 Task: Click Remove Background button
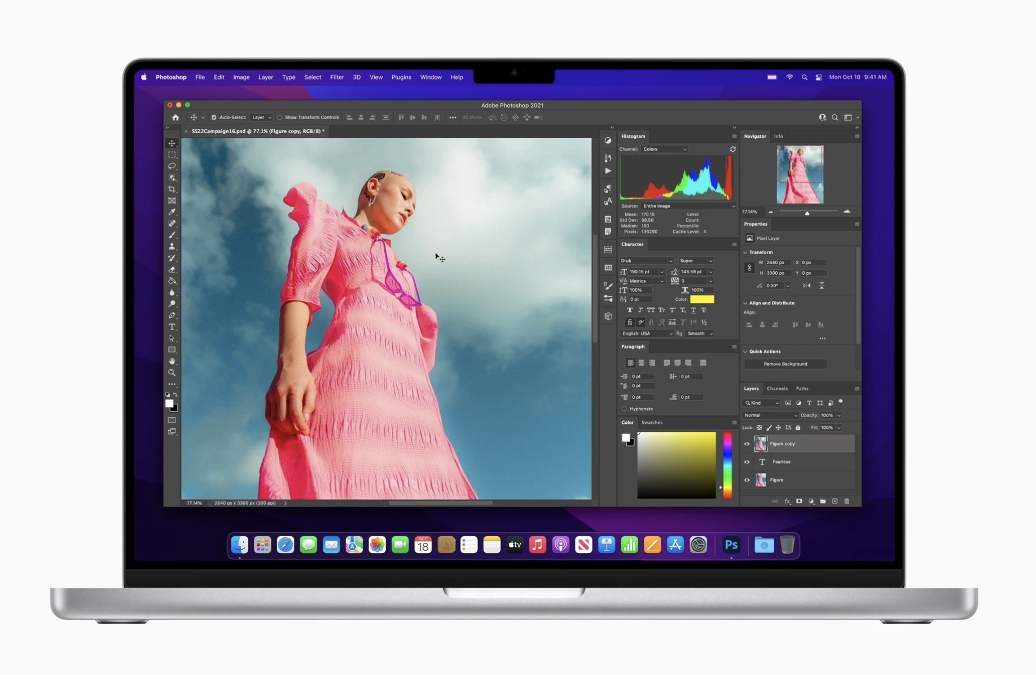(785, 364)
